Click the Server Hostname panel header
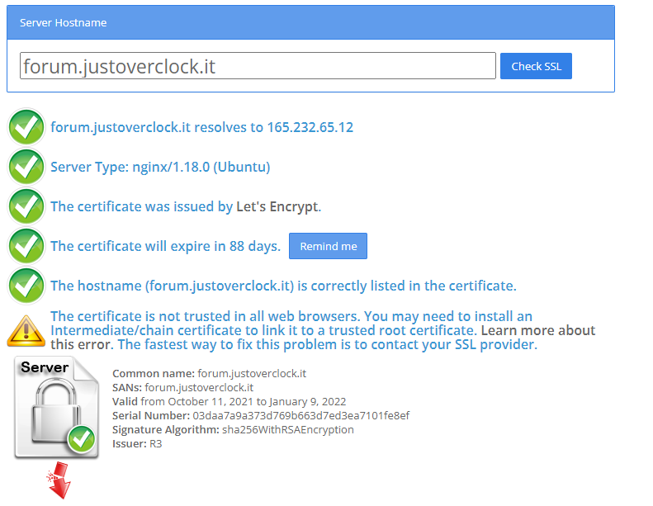This screenshot has width=653, height=506. coord(310,22)
